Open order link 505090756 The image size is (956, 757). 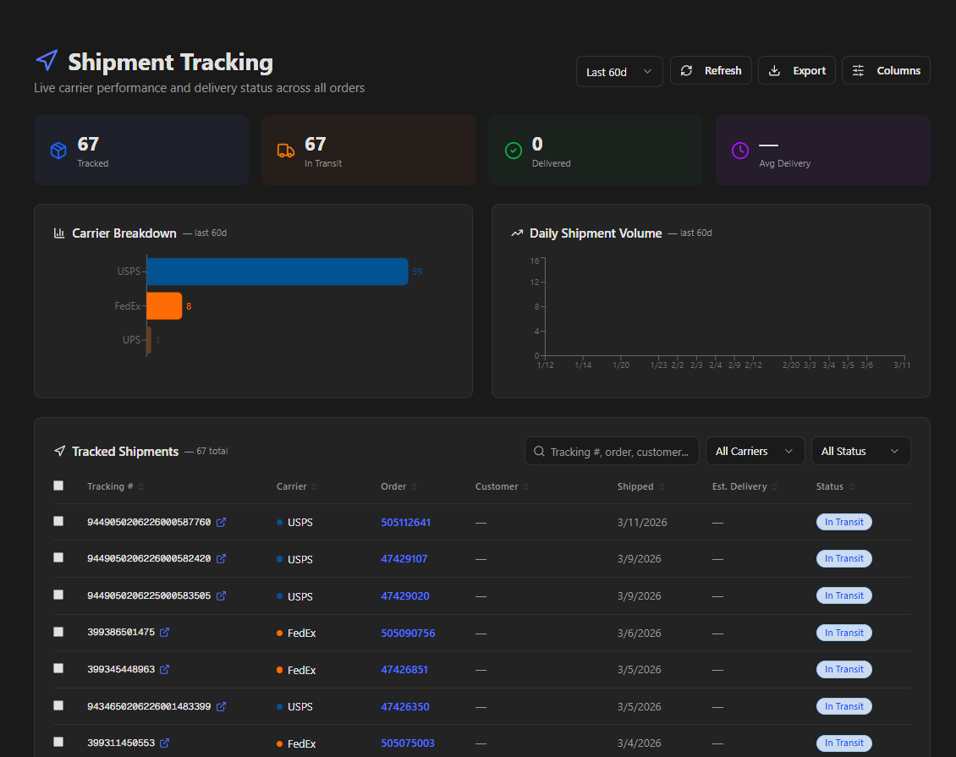pos(408,634)
